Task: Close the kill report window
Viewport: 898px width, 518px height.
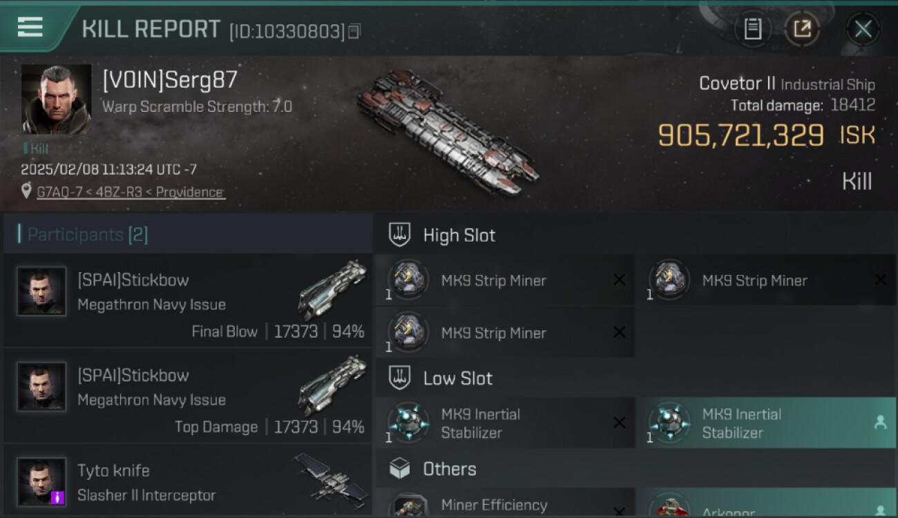Action: (863, 29)
